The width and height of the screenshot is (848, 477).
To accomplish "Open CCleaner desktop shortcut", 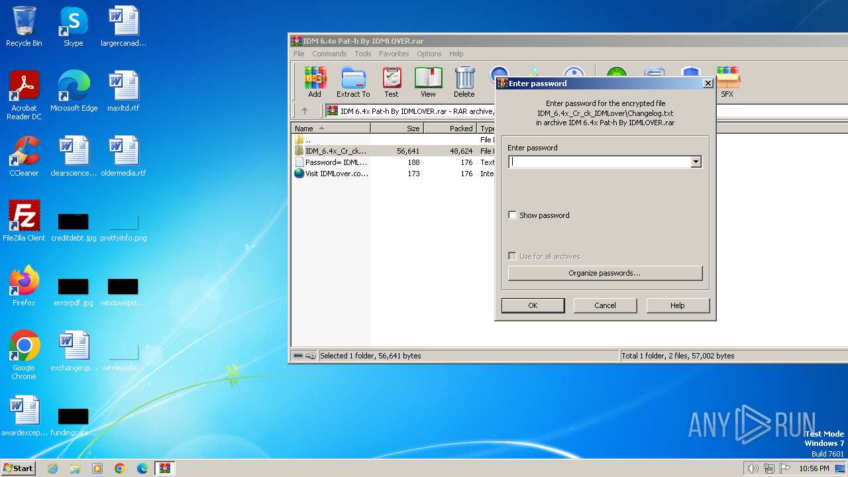I will 24,156.
